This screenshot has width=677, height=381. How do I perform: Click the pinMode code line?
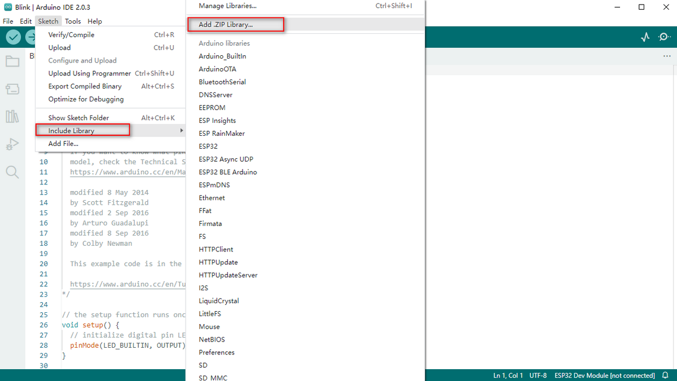click(127, 345)
